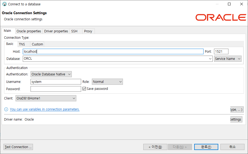Viewport: 248px width, 154px height.
Task: Click the DBeaver icon in title bar
Action: click(x=5, y=4)
